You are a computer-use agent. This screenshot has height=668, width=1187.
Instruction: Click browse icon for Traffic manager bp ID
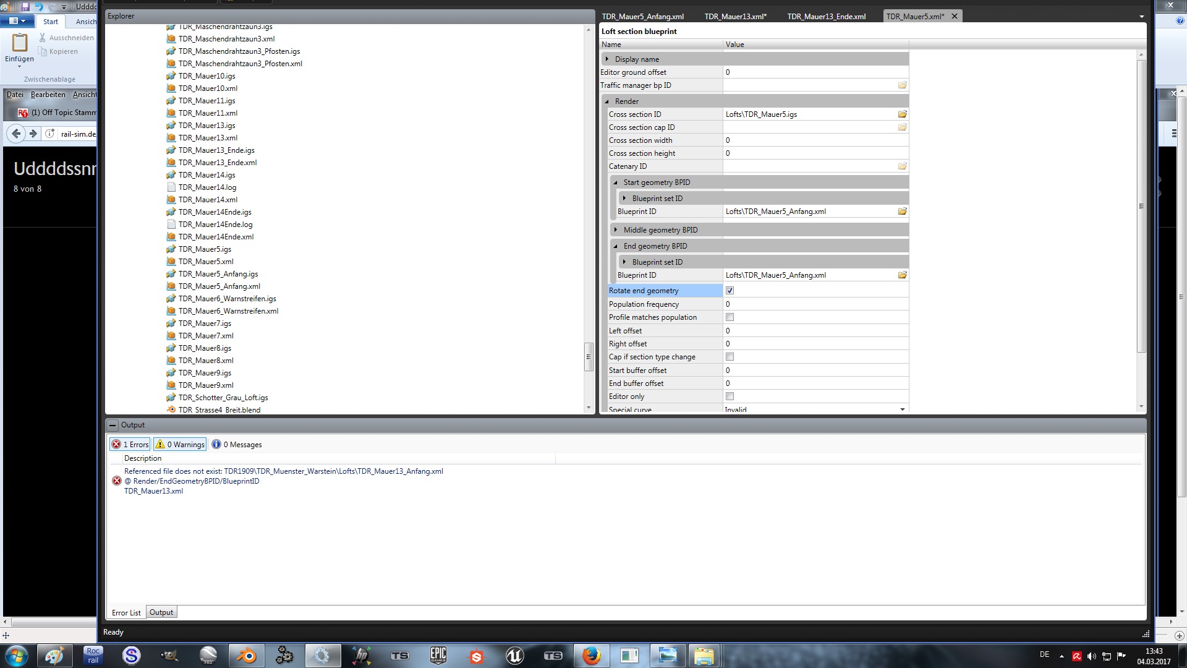(902, 85)
